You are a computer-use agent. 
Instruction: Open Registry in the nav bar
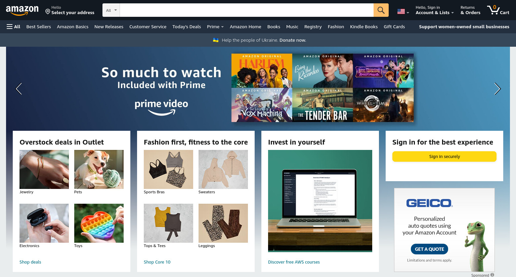coord(313,27)
